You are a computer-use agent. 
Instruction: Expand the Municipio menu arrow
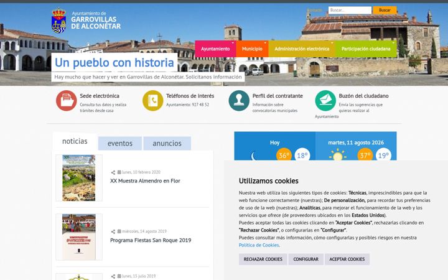[x=265, y=43]
